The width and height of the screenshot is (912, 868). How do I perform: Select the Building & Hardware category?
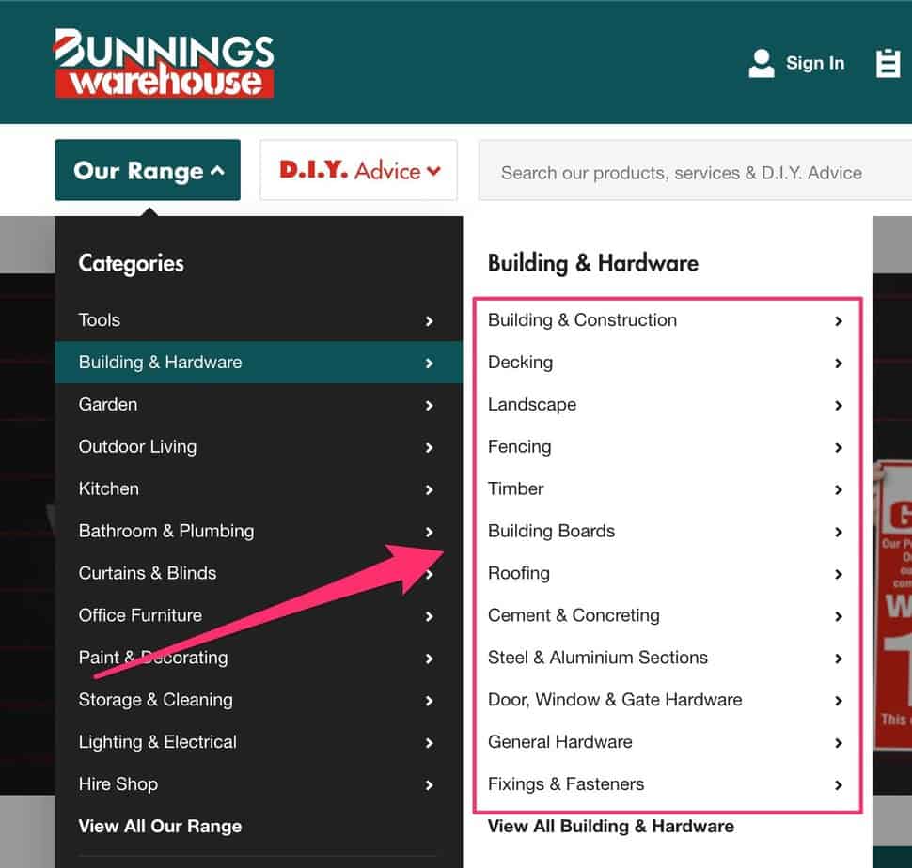pyautogui.click(x=160, y=362)
